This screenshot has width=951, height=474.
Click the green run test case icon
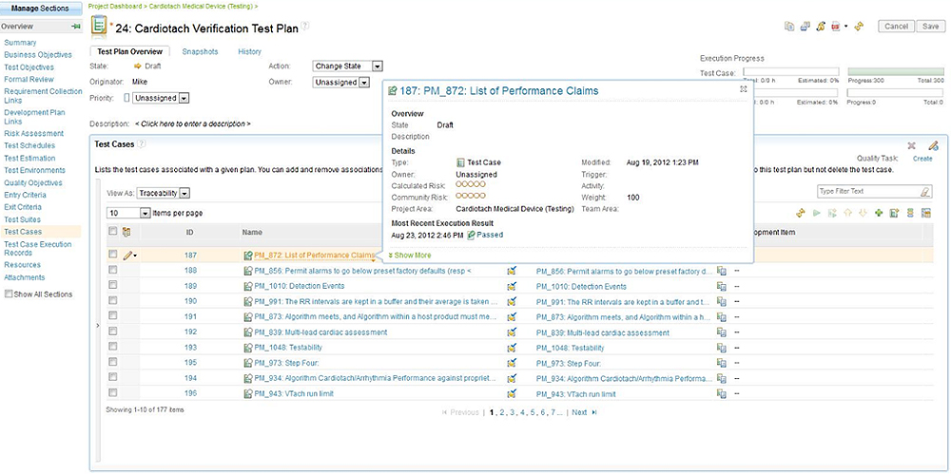(816, 213)
